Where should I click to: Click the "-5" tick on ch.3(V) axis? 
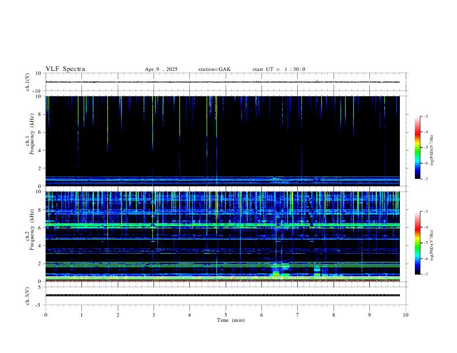point(39,305)
